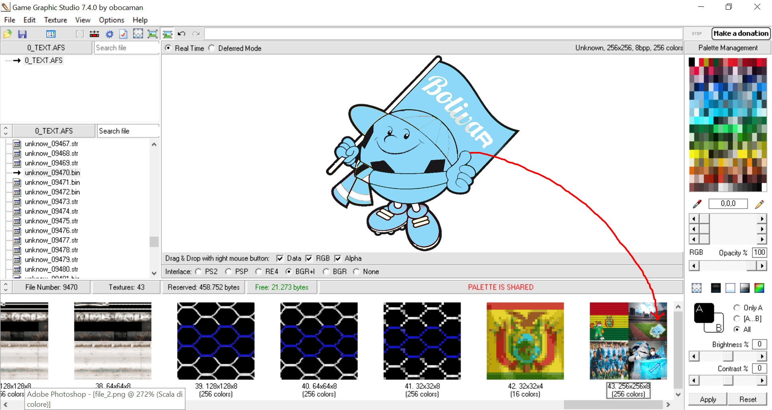Click the document with red checkmark icon
Image resolution: width=772 pixels, height=410 pixels.
pyautogui.click(x=123, y=34)
